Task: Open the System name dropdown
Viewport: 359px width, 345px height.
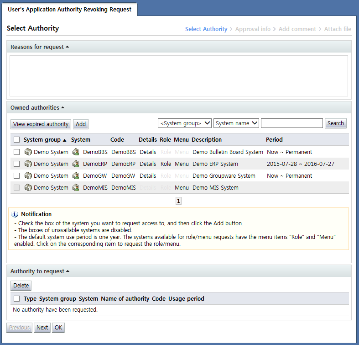Action: tap(236, 123)
